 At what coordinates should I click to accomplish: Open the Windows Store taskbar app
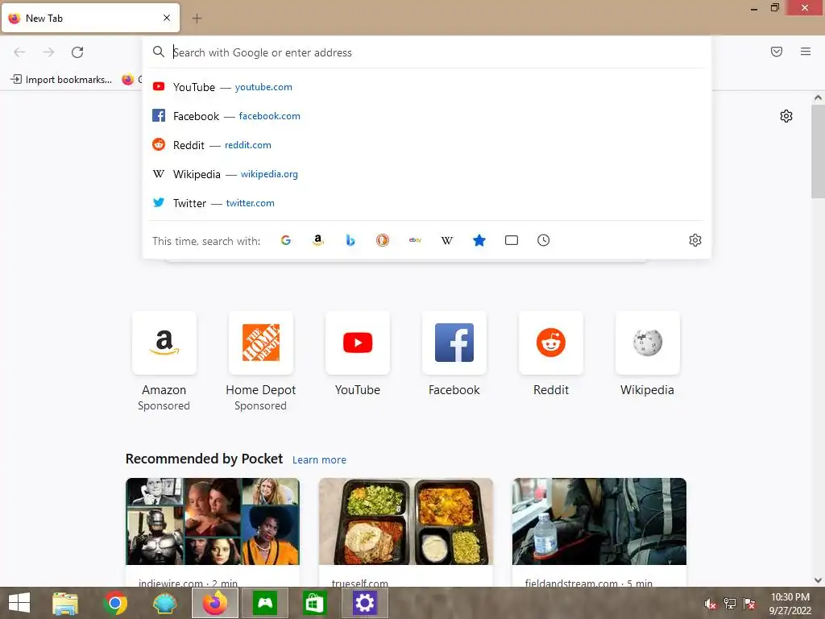tap(315, 603)
